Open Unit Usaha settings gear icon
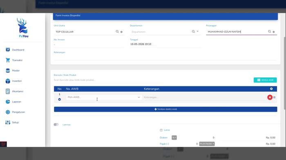Image resolution: width=286 pixels, height=160 pixels. pos(121,32)
